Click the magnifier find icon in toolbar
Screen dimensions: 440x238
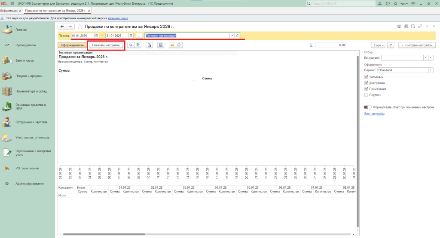pos(130,45)
